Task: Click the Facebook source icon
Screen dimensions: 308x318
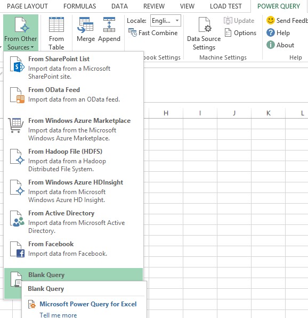Action: coord(17,249)
